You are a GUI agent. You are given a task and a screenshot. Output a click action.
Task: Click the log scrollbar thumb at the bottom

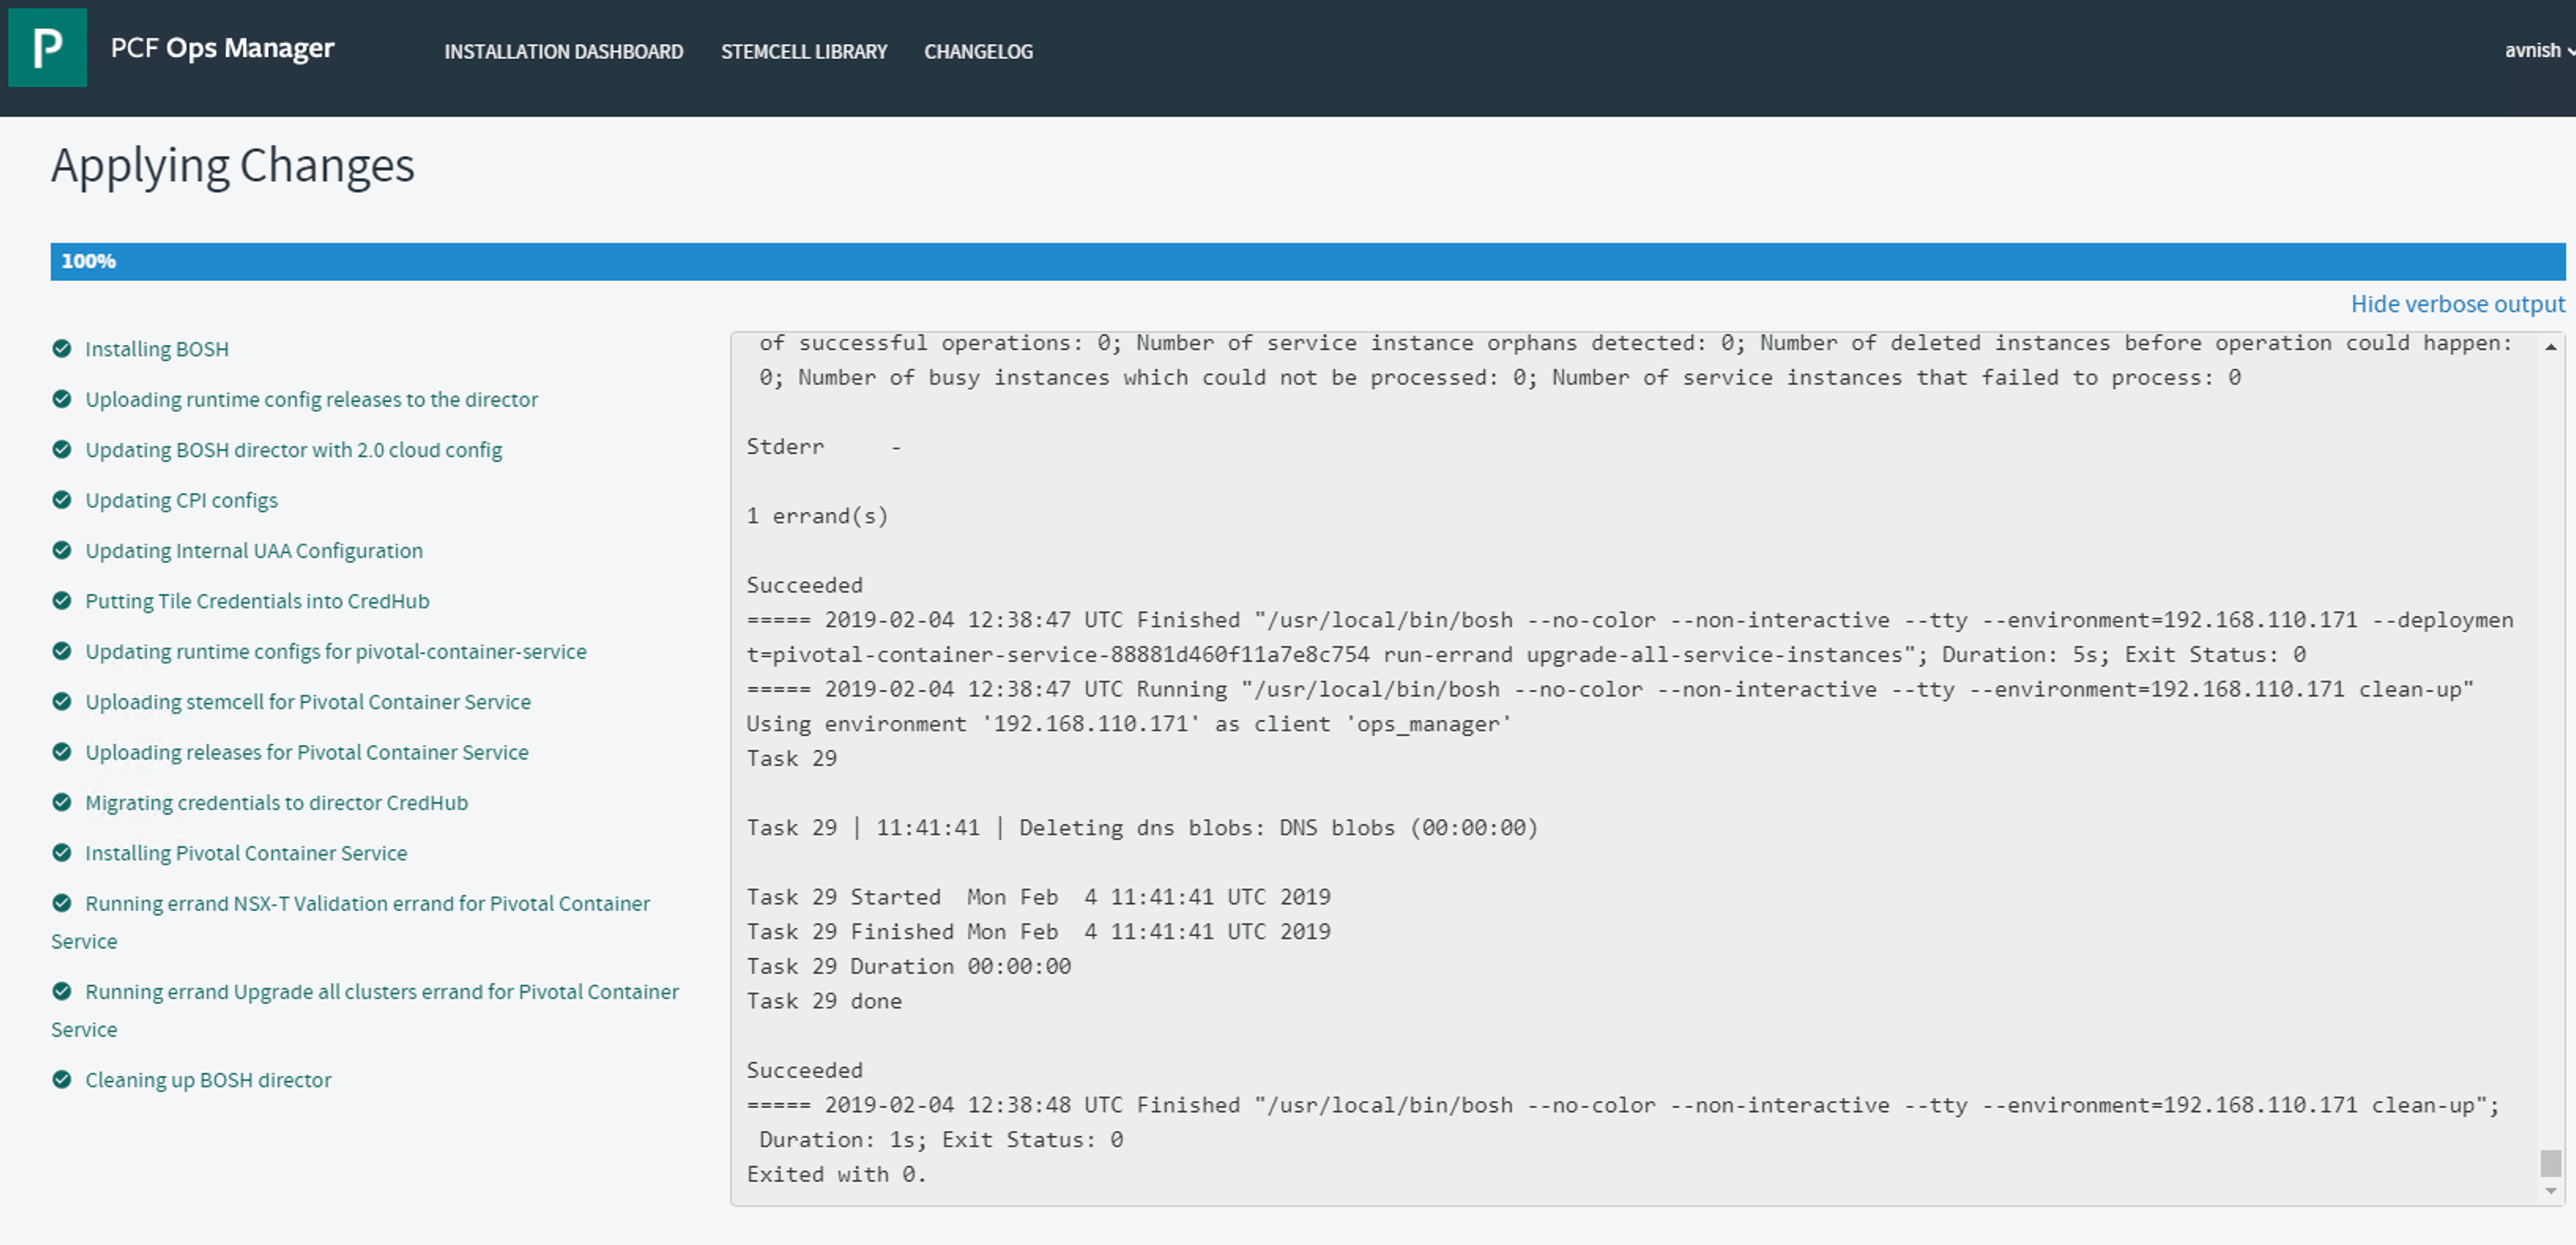click(x=2550, y=1163)
